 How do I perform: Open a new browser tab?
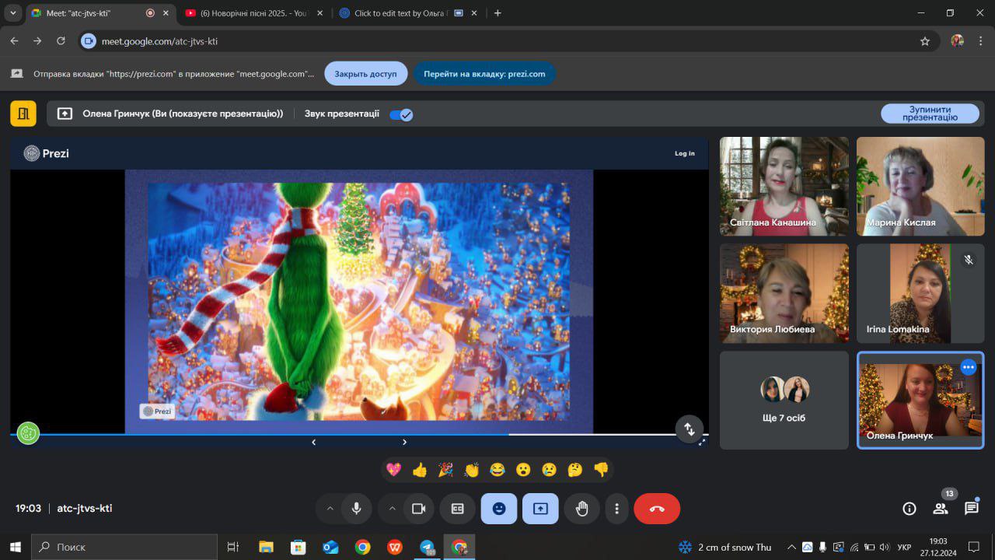[x=497, y=13]
